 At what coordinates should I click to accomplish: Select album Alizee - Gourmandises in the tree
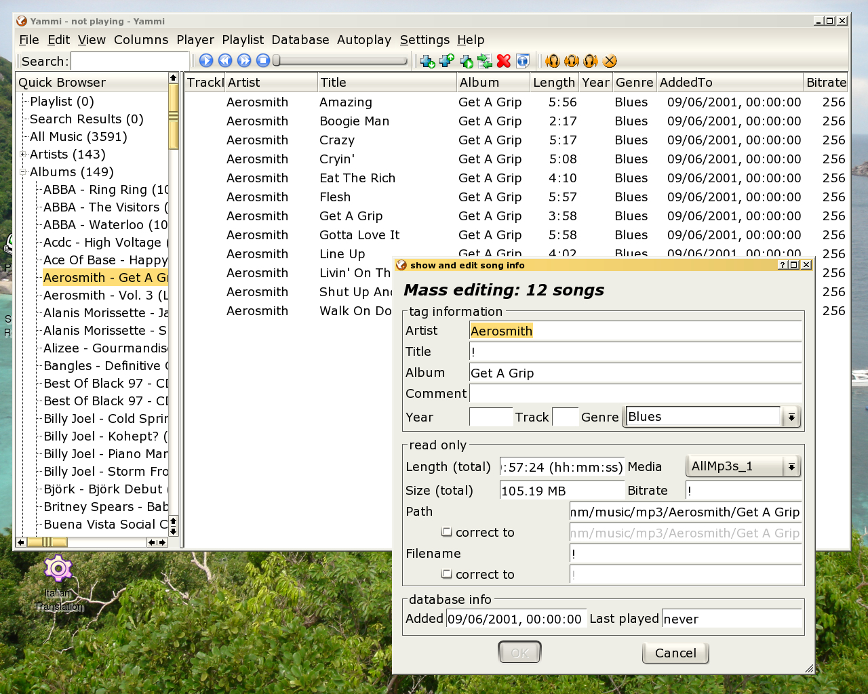click(x=105, y=348)
